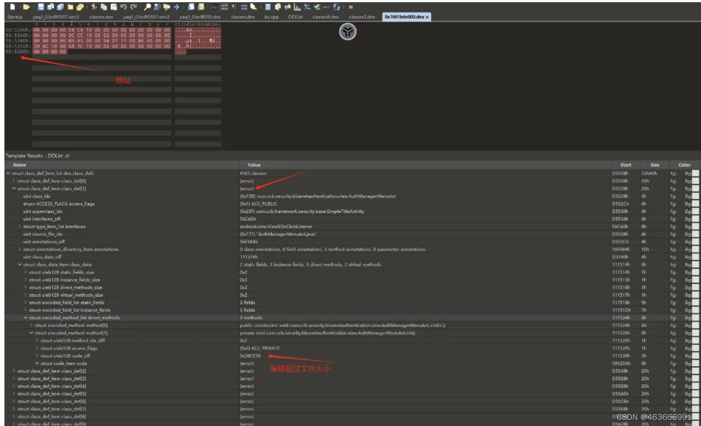
Task: Select the uint class_idx row
Action: pyautogui.click(x=352, y=196)
